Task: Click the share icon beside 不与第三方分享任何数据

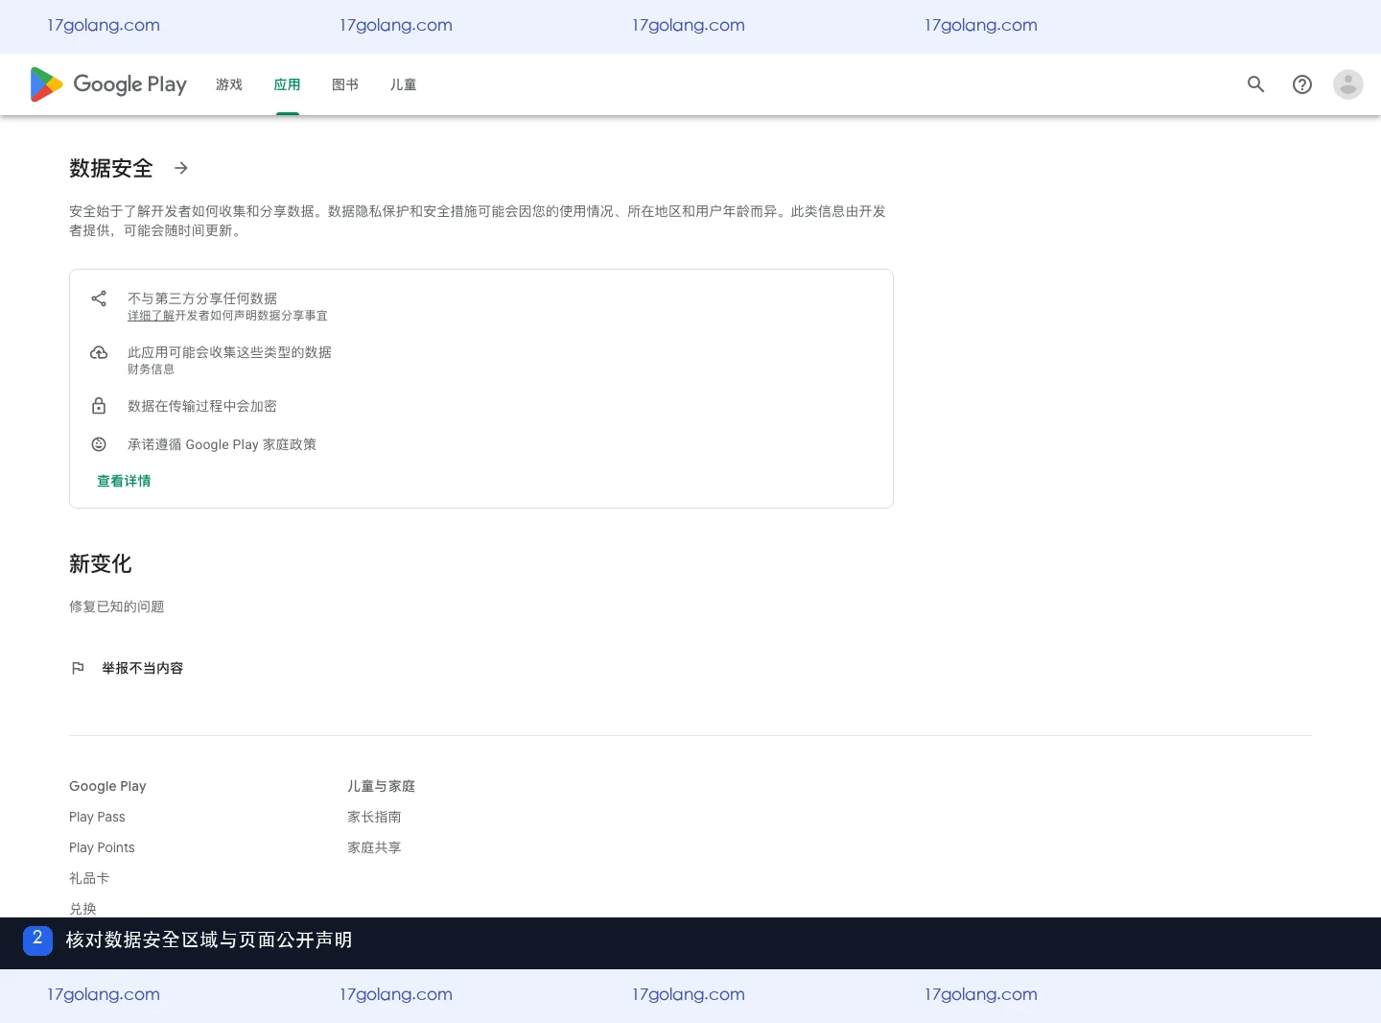Action: point(99,298)
